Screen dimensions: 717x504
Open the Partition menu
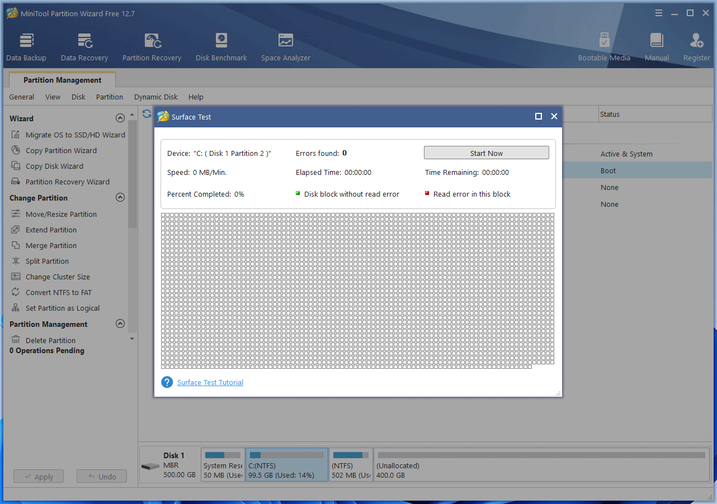pos(110,97)
